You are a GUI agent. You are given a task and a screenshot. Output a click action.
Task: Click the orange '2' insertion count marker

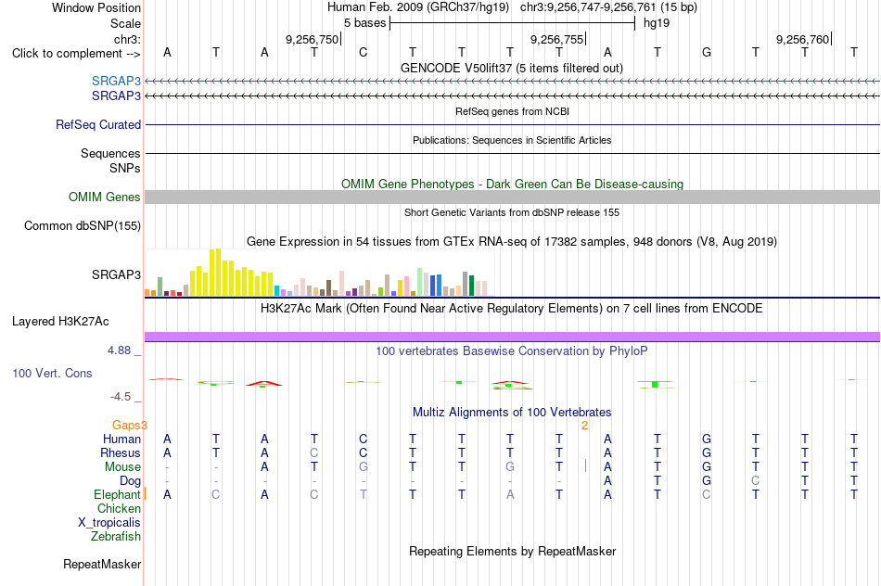(x=584, y=426)
